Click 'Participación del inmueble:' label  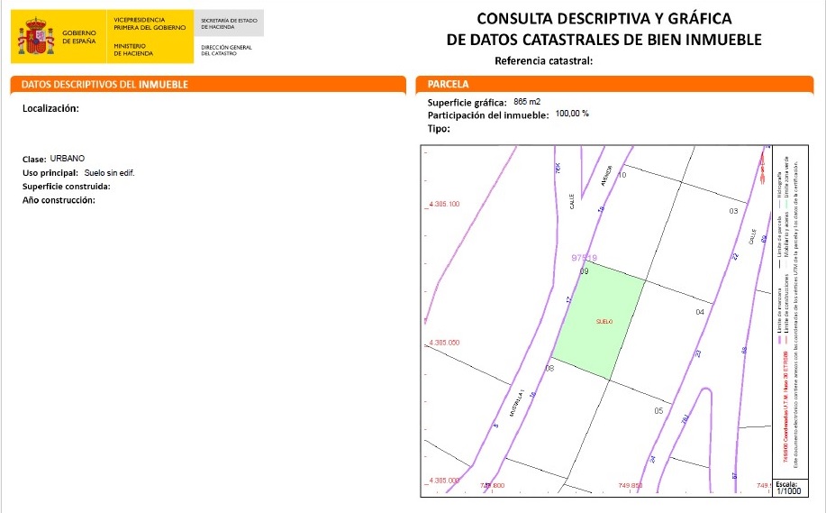point(488,115)
